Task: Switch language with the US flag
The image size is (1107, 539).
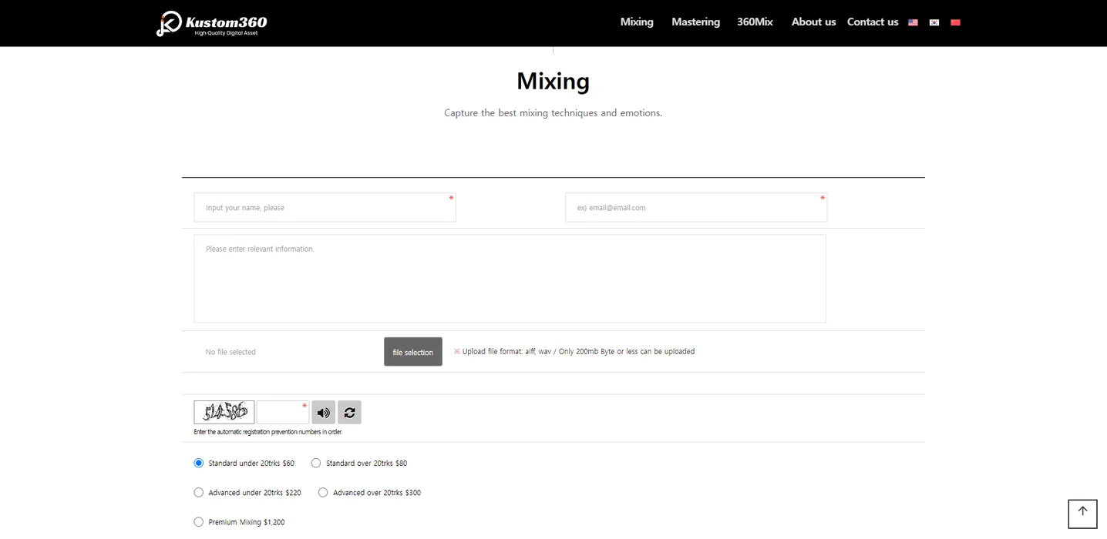Action: click(913, 22)
